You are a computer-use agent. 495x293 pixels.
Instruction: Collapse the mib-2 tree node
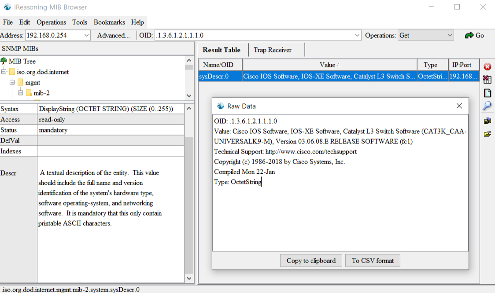point(21,93)
